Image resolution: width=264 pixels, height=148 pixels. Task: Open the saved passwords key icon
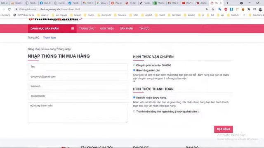(207, 9)
